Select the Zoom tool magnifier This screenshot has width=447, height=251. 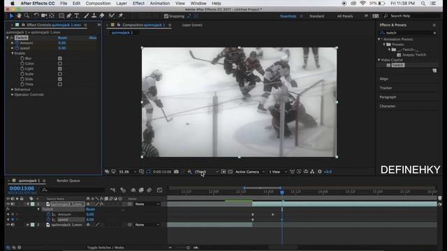tap(27, 15)
